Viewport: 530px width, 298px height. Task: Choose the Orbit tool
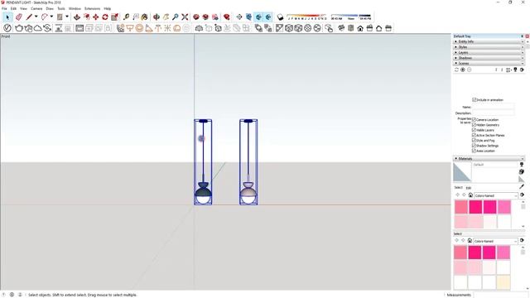point(157,17)
